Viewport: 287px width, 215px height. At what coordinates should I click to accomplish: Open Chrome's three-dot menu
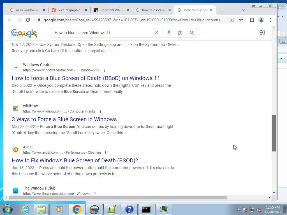(270, 20)
